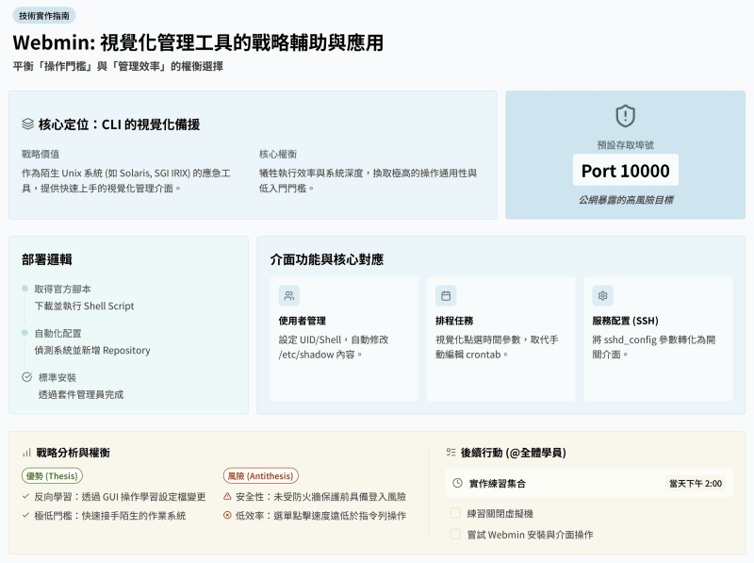The height and width of the screenshot is (563, 754).
Task: Click the clock icon beside 實作練習集合
Action: tap(458, 483)
